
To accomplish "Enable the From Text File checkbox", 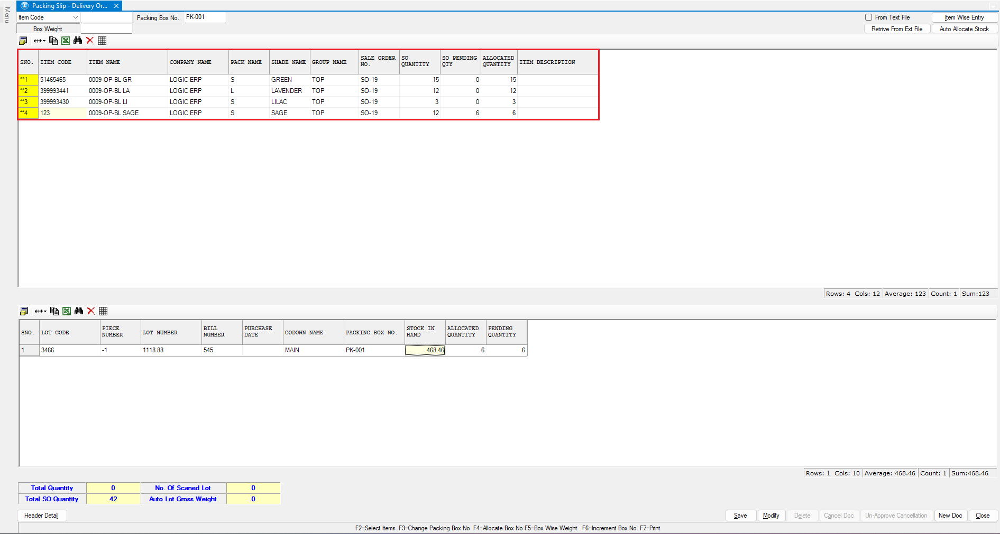I will click(868, 17).
